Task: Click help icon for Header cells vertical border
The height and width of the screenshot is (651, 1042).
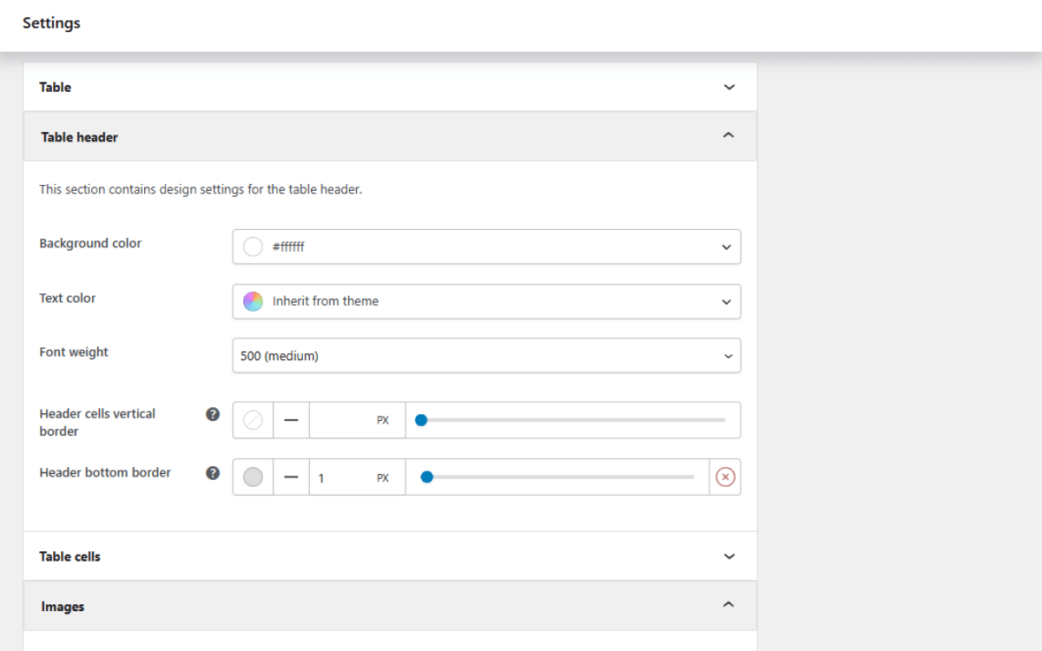Action: (213, 414)
